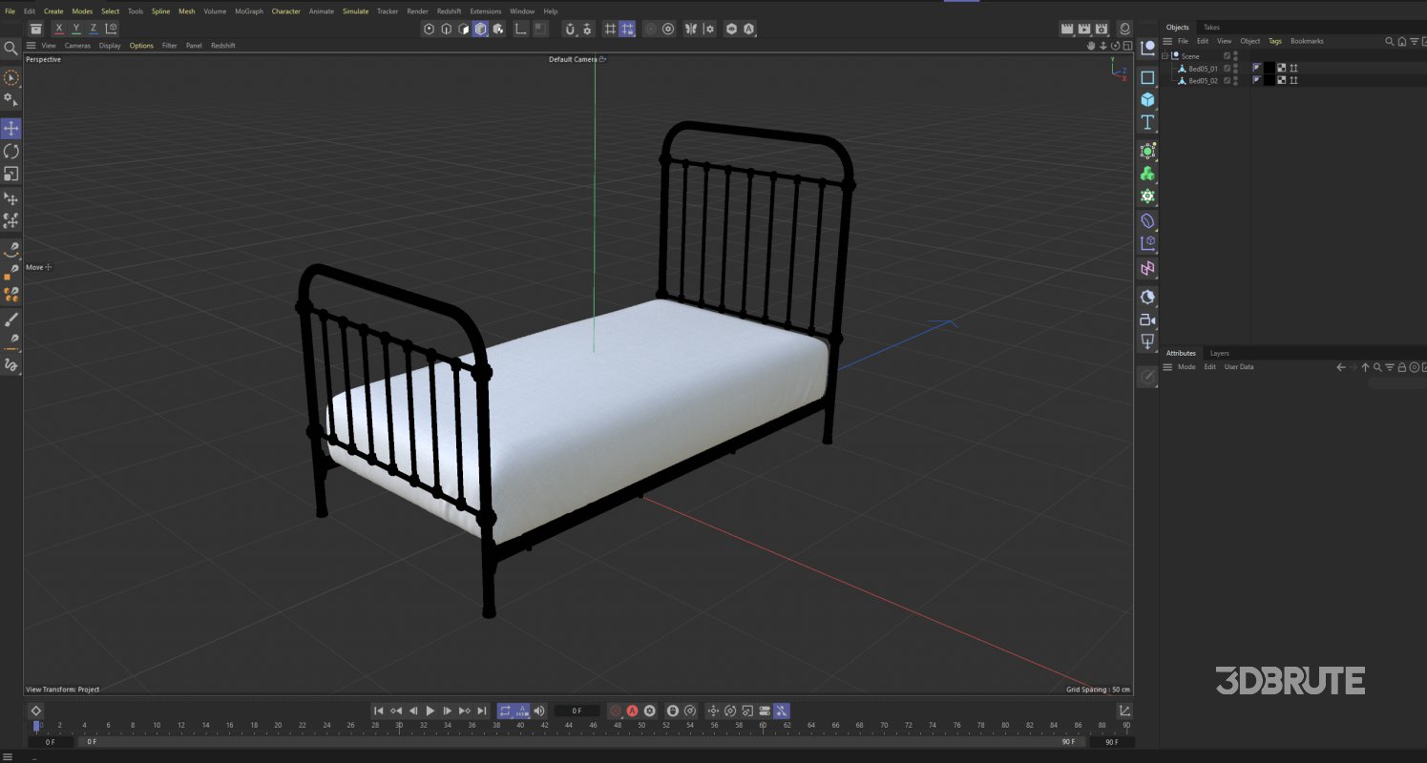The width and height of the screenshot is (1427, 763).
Task: Select the Bed05_01 object in the Object Manager
Action: 1203,68
